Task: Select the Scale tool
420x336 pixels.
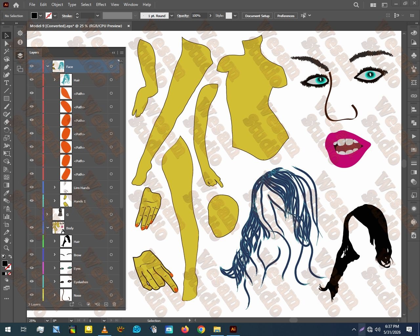Action: point(7,138)
